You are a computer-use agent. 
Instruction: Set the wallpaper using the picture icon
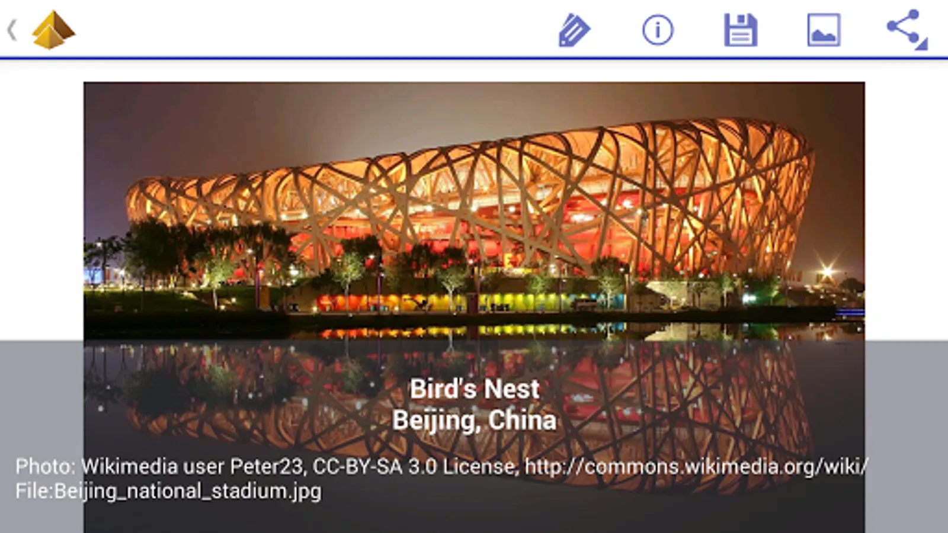point(824,30)
